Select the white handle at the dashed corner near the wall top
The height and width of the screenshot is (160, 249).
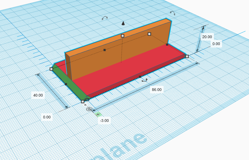[149, 34]
